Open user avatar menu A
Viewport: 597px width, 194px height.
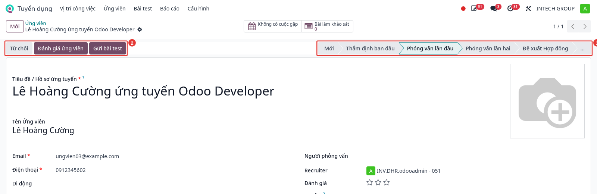click(585, 9)
